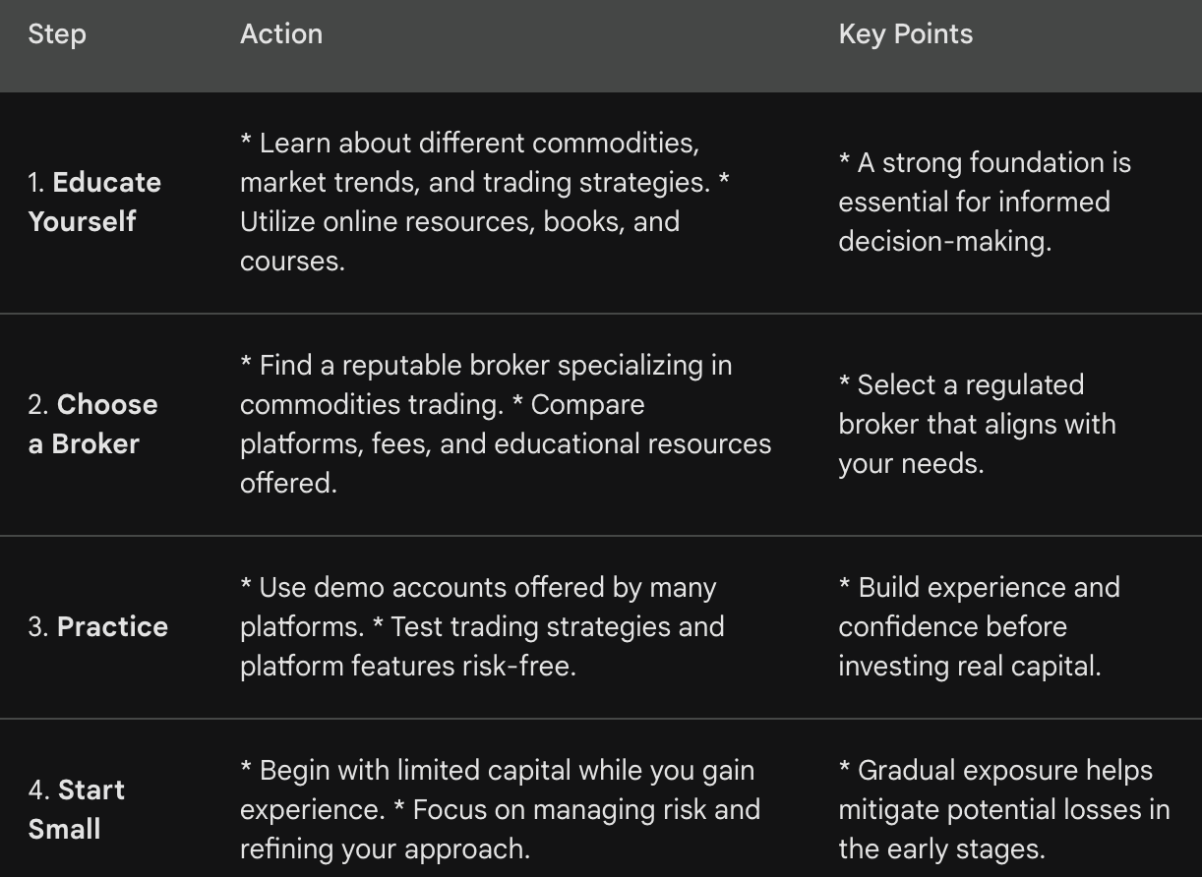Viewport: 1202px width, 877px height.
Task: Select the Educate Yourself step cell
Action: [94, 202]
